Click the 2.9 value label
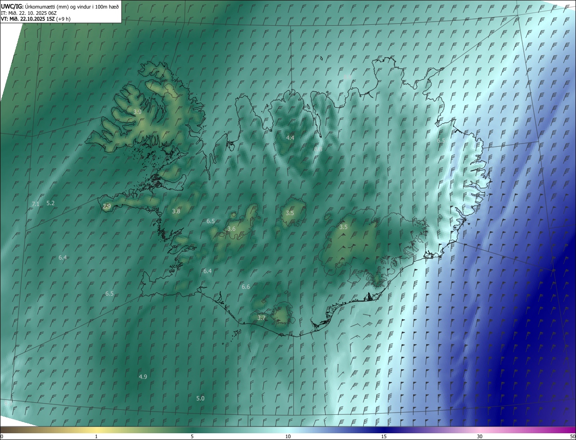Image resolution: width=576 pixels, height=440 pixels. point(107,206)
